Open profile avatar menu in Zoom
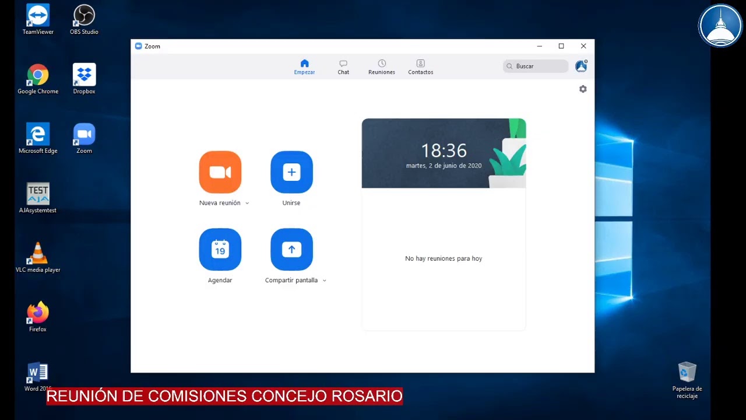This screenshot has height=420, width=746. 581,66
